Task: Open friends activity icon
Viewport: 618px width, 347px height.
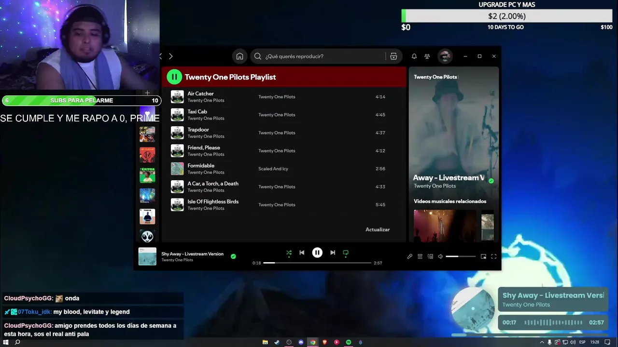Action: (427, 56)
